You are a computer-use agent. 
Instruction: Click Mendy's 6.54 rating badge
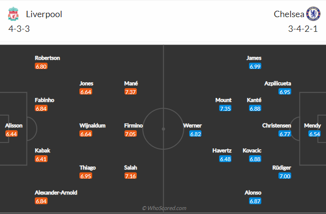point(315,134)
